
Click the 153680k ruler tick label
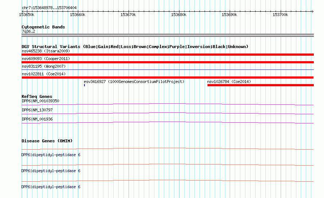[x=179, y=15]
